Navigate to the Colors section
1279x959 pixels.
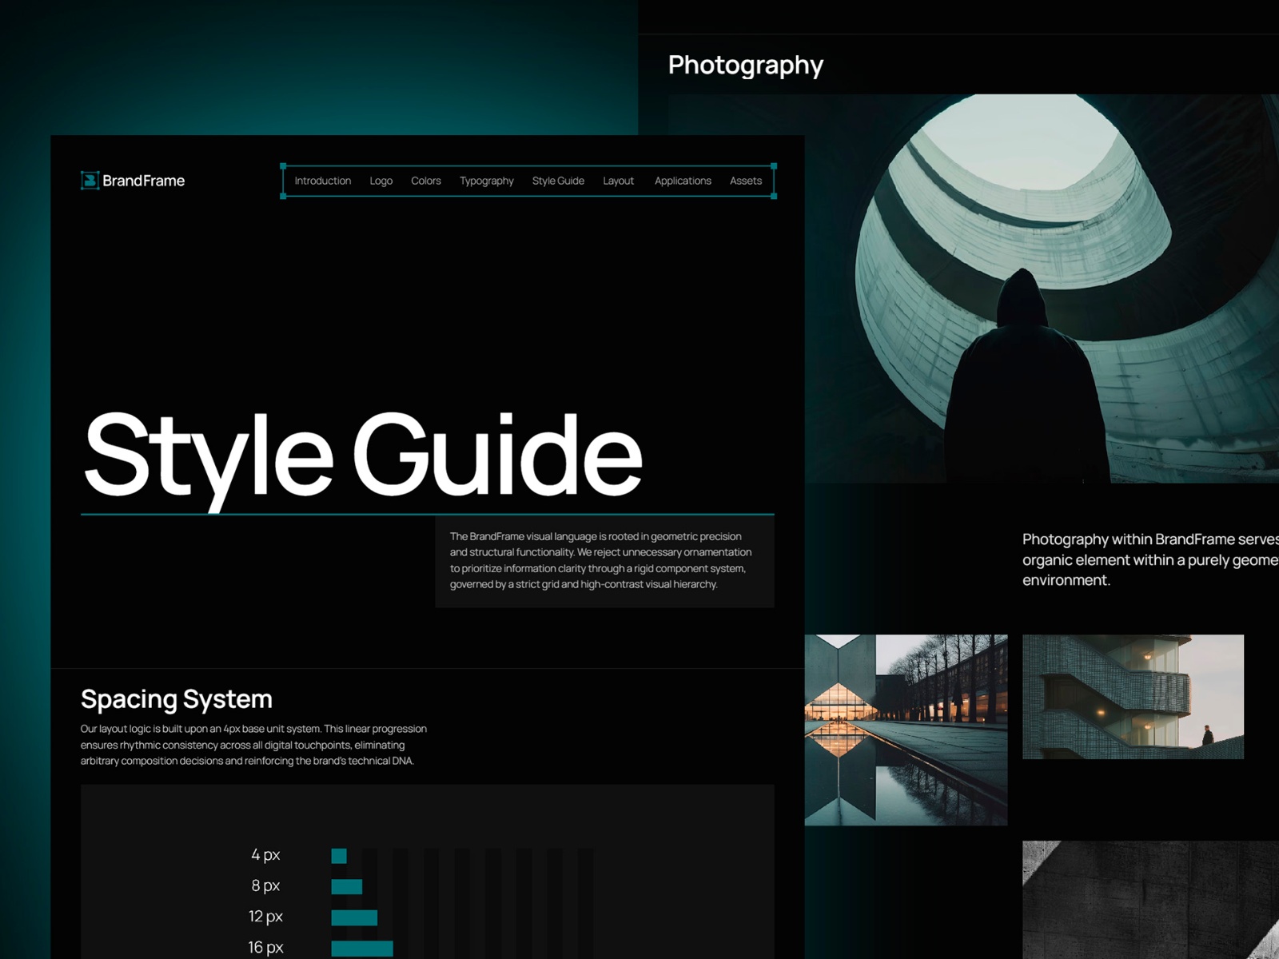point(425,181)
